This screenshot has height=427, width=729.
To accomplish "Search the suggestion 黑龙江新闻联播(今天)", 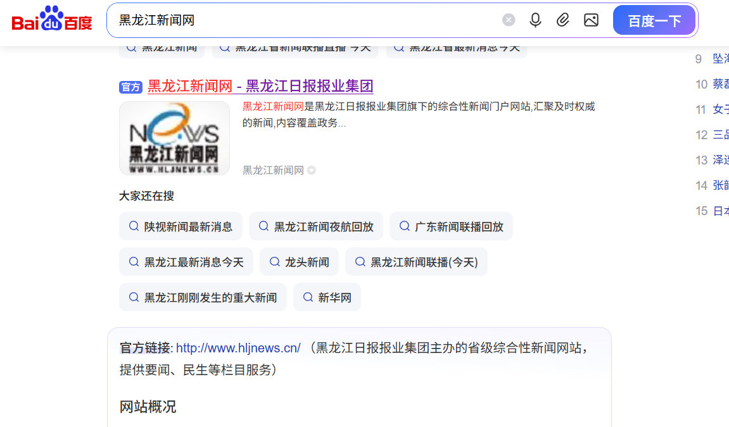I will pos(416,262).
